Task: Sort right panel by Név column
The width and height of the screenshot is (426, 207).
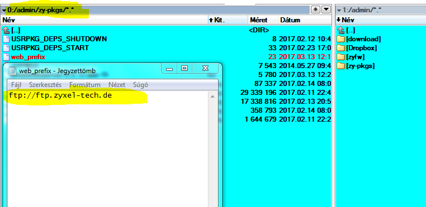Action: 381,20
